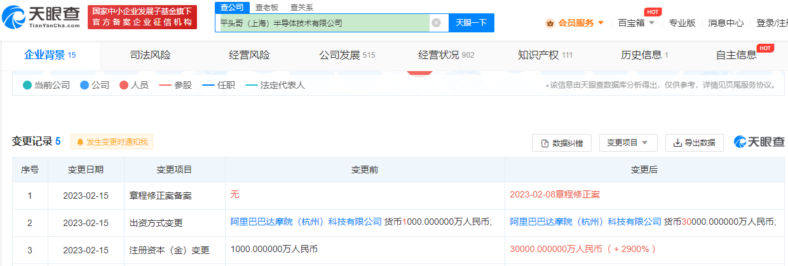Click 30000.000000万人民币（+2900%）value
Image resolution: width=788 pixels, height=266 pixels.
pos(583,249)
